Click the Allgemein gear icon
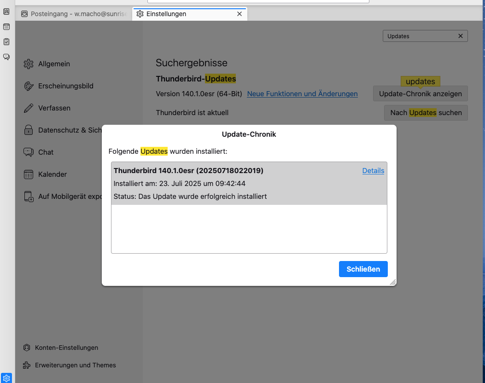485x383 pixels. tap(29, 64)
